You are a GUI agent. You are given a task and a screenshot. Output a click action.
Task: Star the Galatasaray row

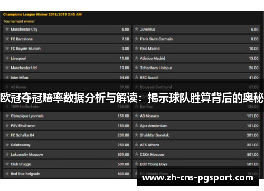pyautogui.click(x=7, y=145)
